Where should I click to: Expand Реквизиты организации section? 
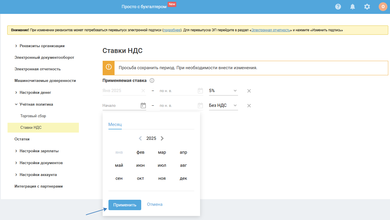[x=16, y=46]
